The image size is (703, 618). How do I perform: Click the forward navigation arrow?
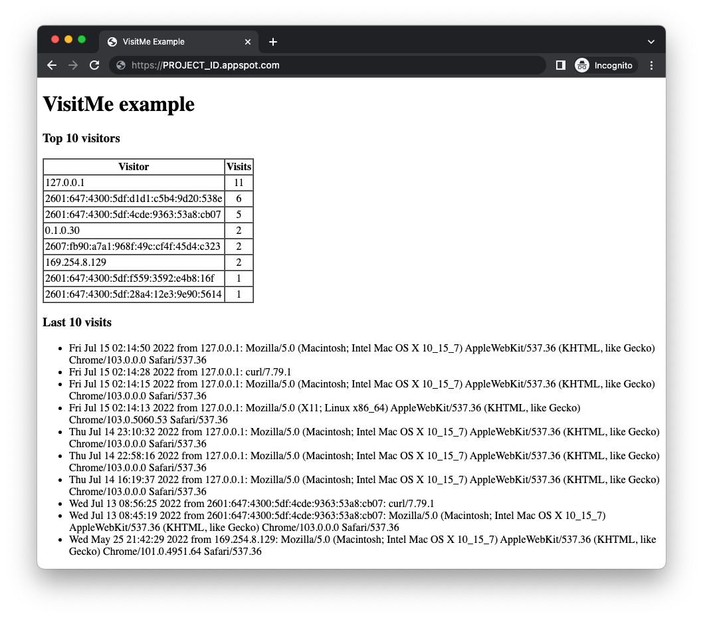point(73,65)
